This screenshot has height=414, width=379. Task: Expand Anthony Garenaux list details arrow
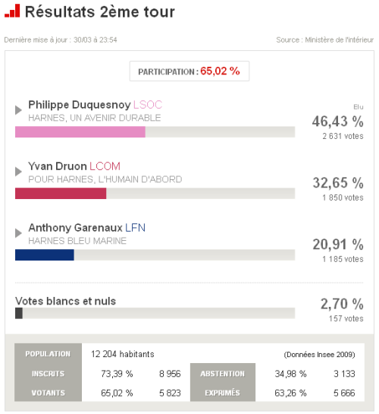point(18,233)
